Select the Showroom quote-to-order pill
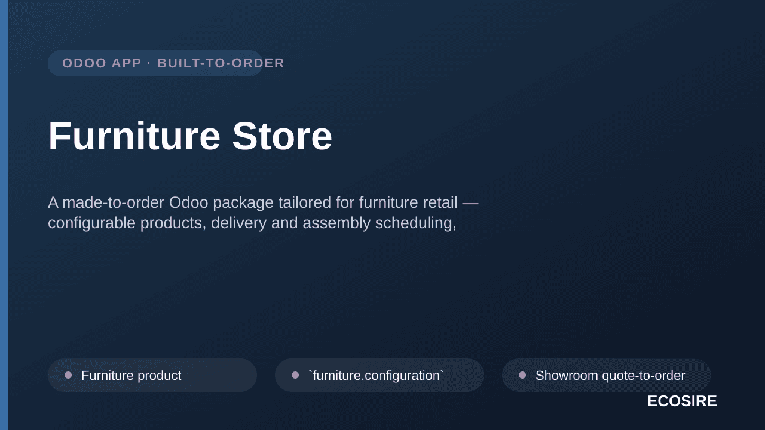The image size is (765, 430). (607, 375)
